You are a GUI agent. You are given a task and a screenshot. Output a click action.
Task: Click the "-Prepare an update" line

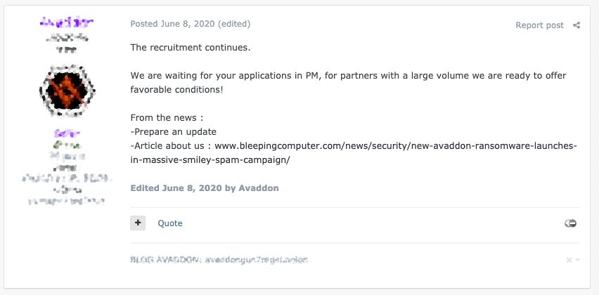click(174, 131)
